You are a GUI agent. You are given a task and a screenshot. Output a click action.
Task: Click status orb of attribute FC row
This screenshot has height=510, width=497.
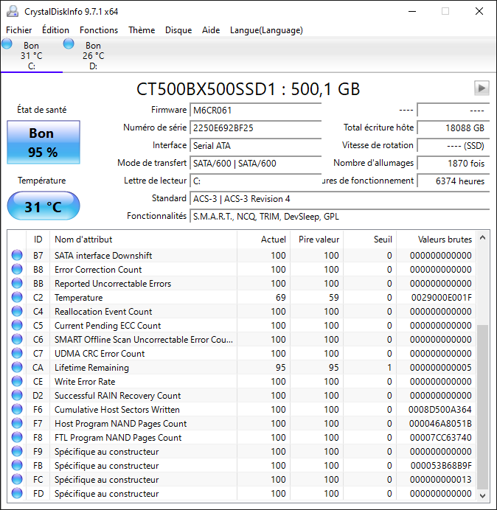(x=17, y=479)
